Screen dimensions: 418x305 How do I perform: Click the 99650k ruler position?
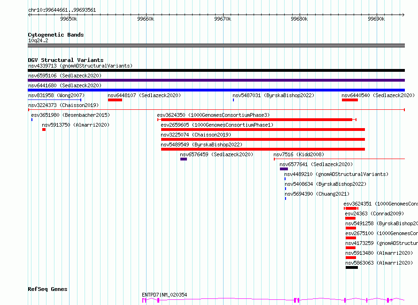coord(69,19)
